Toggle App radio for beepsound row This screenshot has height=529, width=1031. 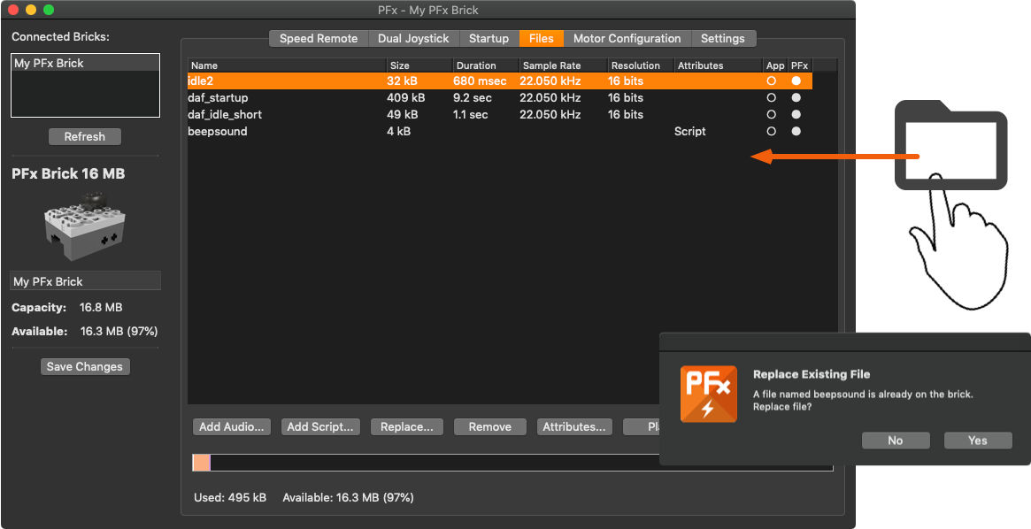772,131
